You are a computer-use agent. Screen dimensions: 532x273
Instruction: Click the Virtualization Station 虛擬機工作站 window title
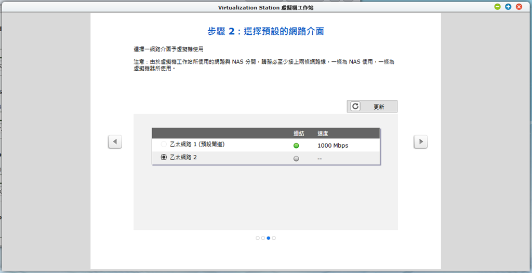coord(265,7)
